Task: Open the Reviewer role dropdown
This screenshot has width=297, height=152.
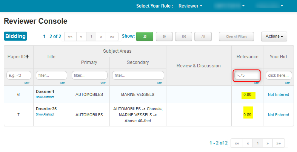Action: tap(190, 6)
